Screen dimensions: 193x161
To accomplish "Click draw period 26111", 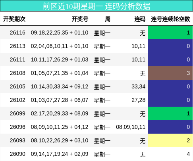I will pyautogui.click(x=17, y=59).
